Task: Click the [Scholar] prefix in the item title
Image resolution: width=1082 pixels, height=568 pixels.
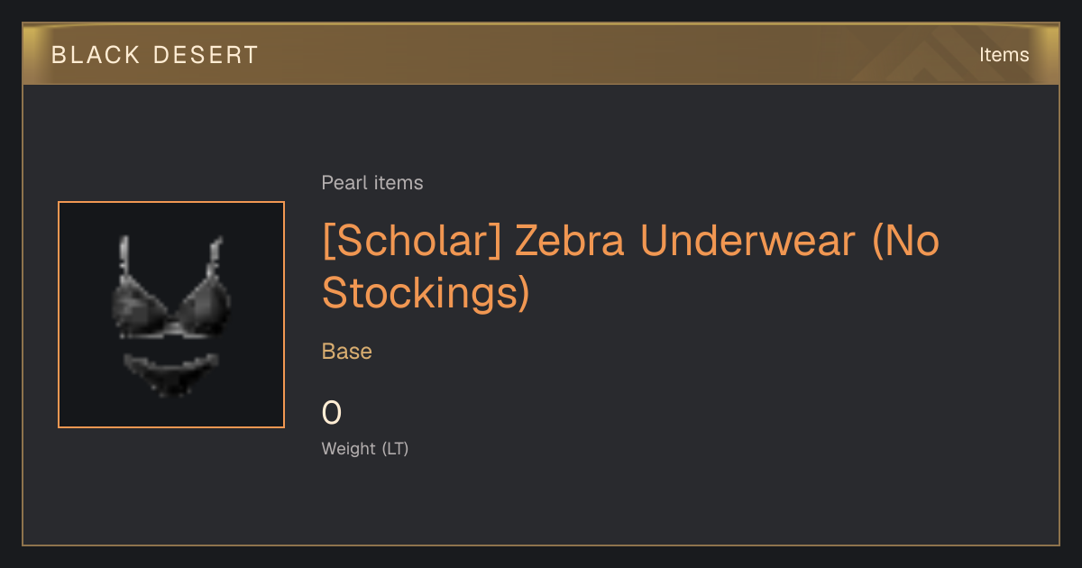Action: pos(412,242)
